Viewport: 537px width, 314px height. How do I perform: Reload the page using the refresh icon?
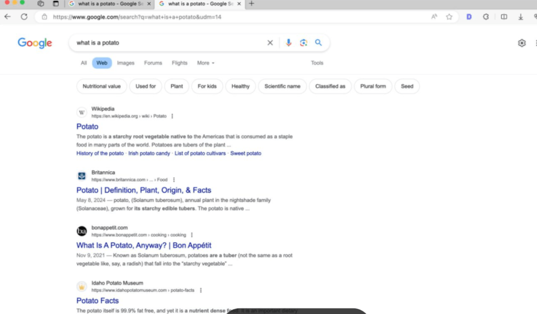tap(24, 17)
